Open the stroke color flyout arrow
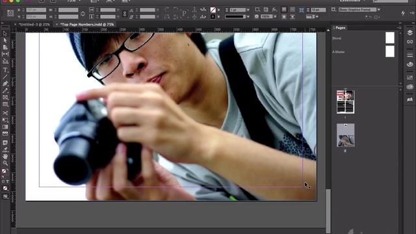The height and width of the screenshot is (234, 416). click(218, 17)
